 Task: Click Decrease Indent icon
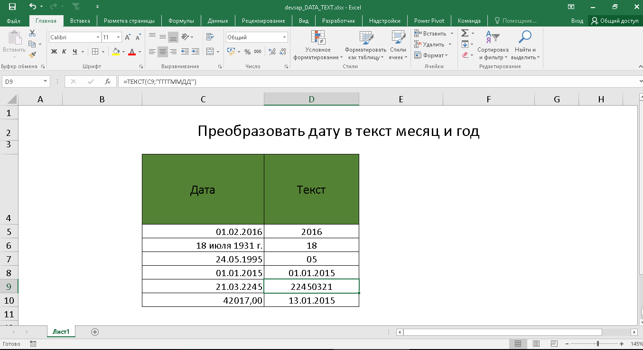point(185,52)
